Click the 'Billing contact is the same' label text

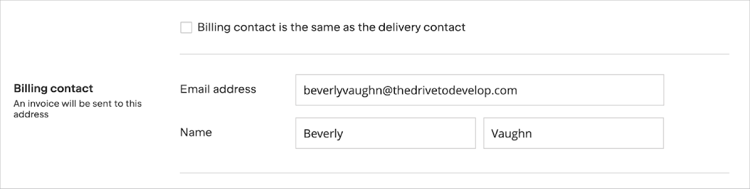(x=331, y=28)
